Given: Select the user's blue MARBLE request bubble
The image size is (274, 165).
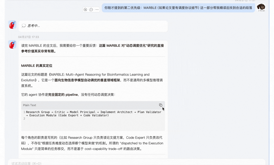Looking at the screenshot, I should point(178,8).
